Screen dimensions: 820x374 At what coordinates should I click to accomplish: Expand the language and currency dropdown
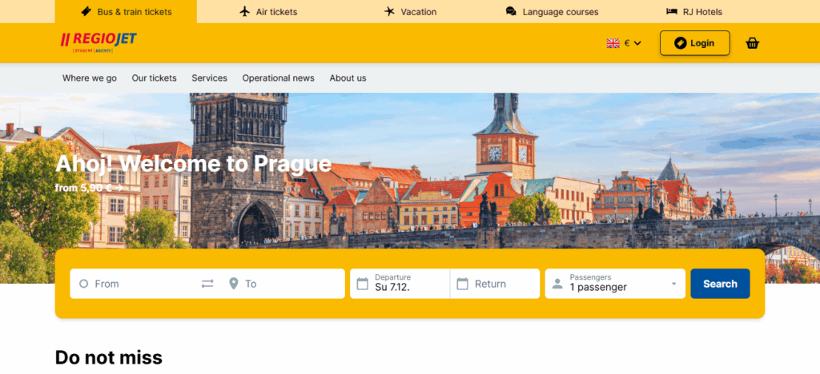637,43
